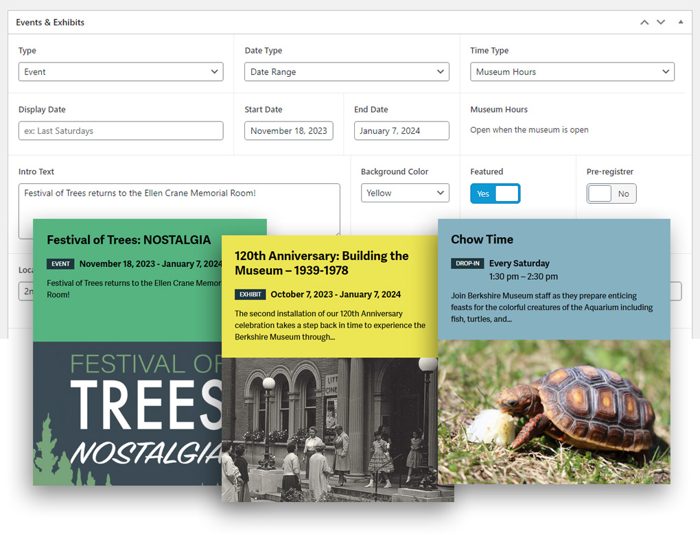
Task: Open the Date Type dropdown
Action: point(347,72)
